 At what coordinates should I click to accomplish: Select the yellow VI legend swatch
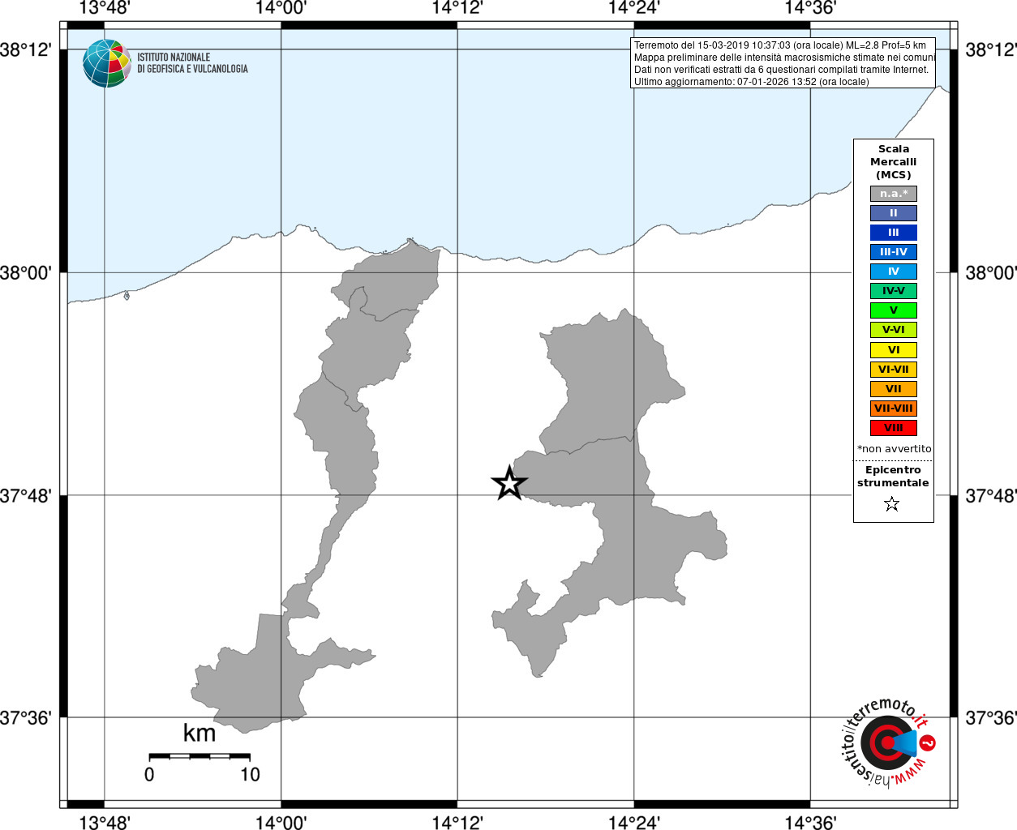point(894,350)
